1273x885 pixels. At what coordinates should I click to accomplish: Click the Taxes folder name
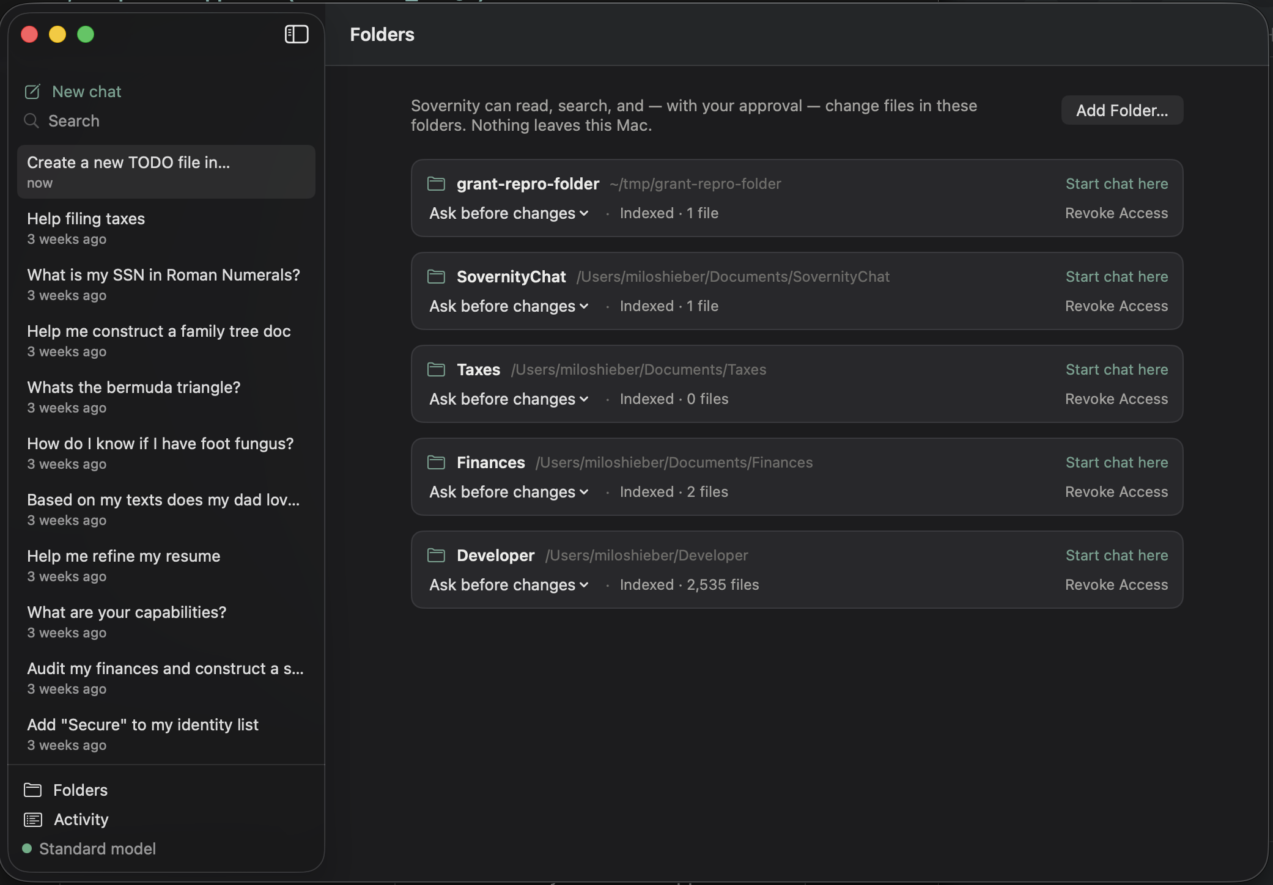478,369
